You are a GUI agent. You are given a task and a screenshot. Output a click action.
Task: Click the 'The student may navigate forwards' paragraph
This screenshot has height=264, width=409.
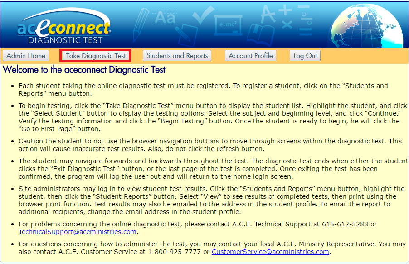point(214,169)
